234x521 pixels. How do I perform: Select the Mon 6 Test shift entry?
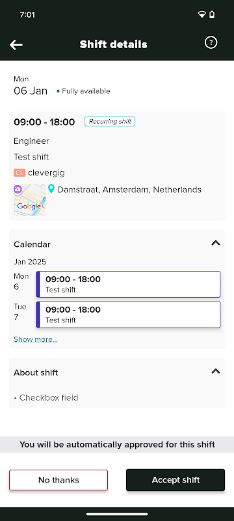coord(128,284)
